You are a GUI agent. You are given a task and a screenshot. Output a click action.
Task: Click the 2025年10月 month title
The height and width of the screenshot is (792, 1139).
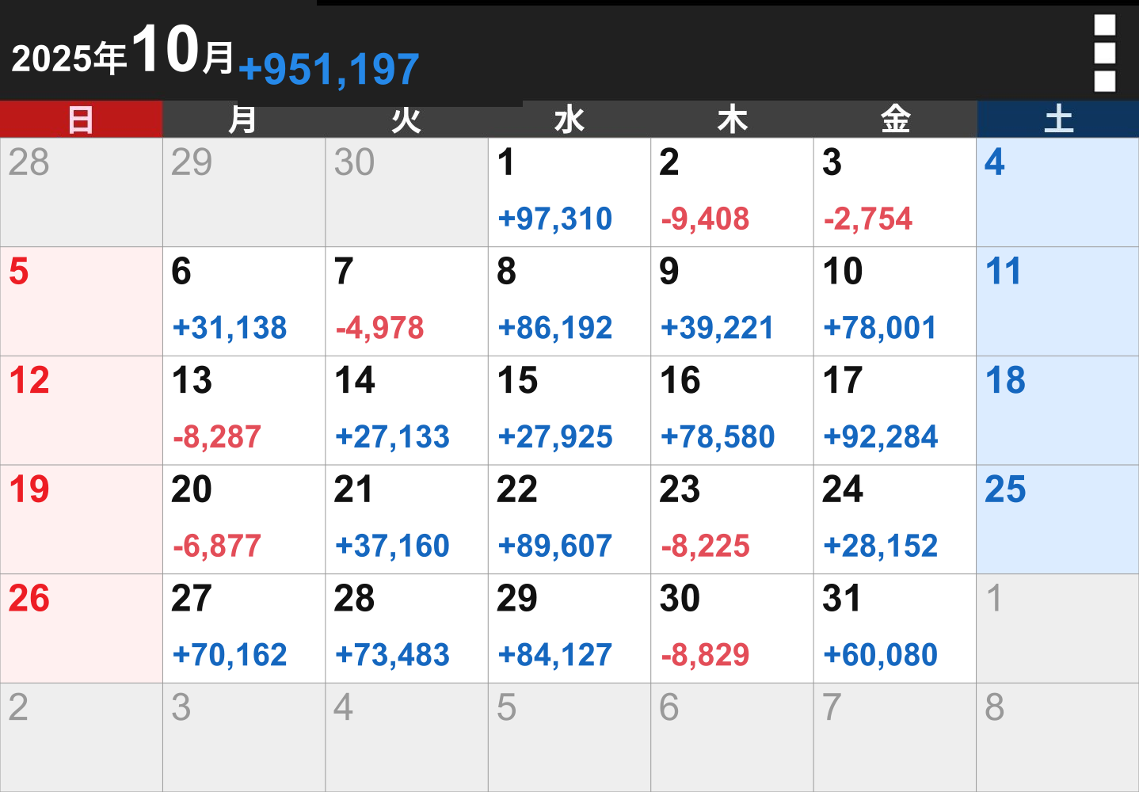124,51
